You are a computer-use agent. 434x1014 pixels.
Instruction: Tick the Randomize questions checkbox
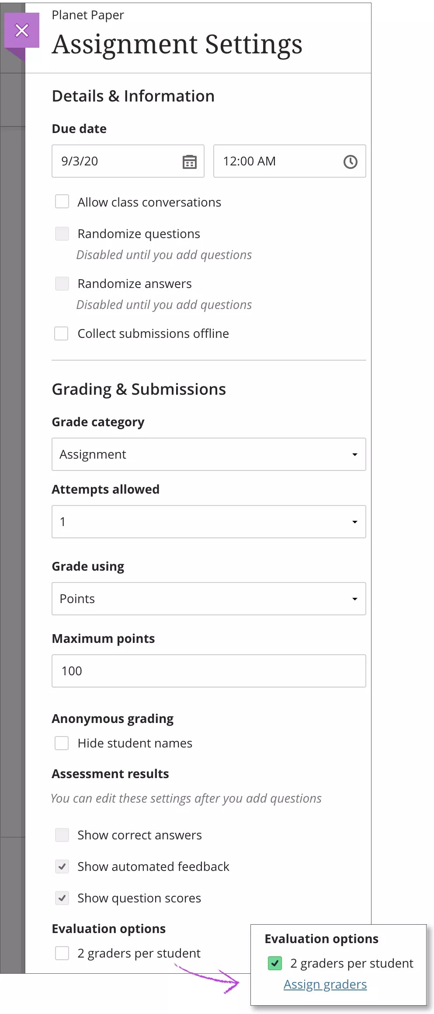[62, 233]
